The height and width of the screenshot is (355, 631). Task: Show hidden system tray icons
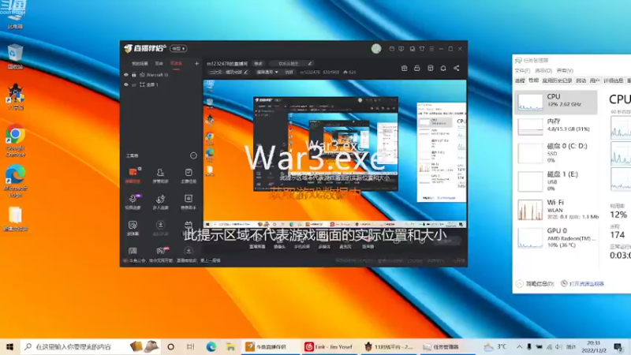click(519, 346)
